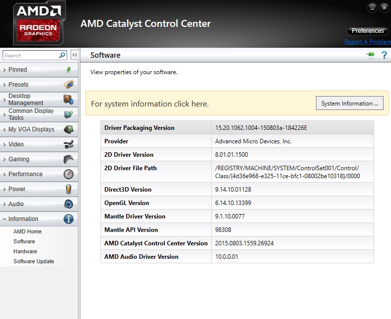Click the Performance gauge icon
This screenshot has width=391, height=319.
(x=69, y=174)
